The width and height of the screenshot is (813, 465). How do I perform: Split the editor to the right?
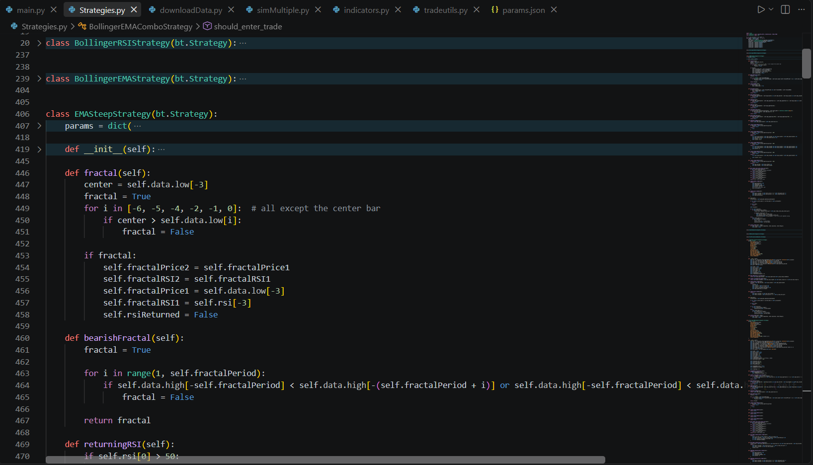pyautogui.click(x=786, y=9)
